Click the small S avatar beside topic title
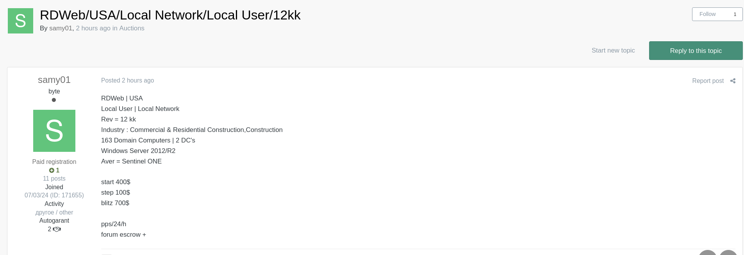The image size is (744, 255). point(20,21)
